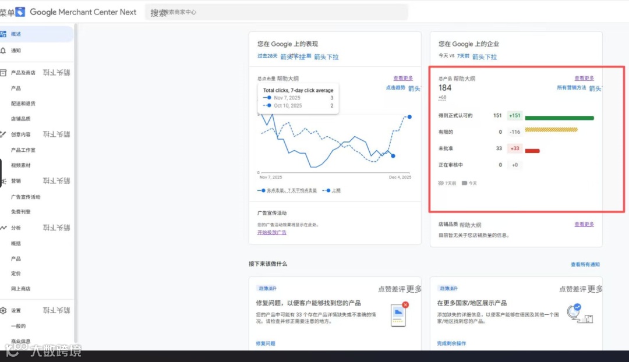This screenshot has height=362, width=629.
Task: Click the 产品及商店 store icon
Action: pyautogui.click(x=3, y=73)
